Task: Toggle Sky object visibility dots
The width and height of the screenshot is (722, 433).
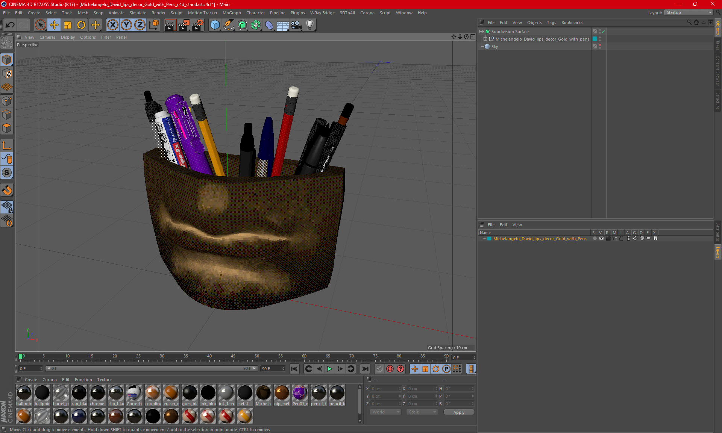Action: tap(600, 46)
